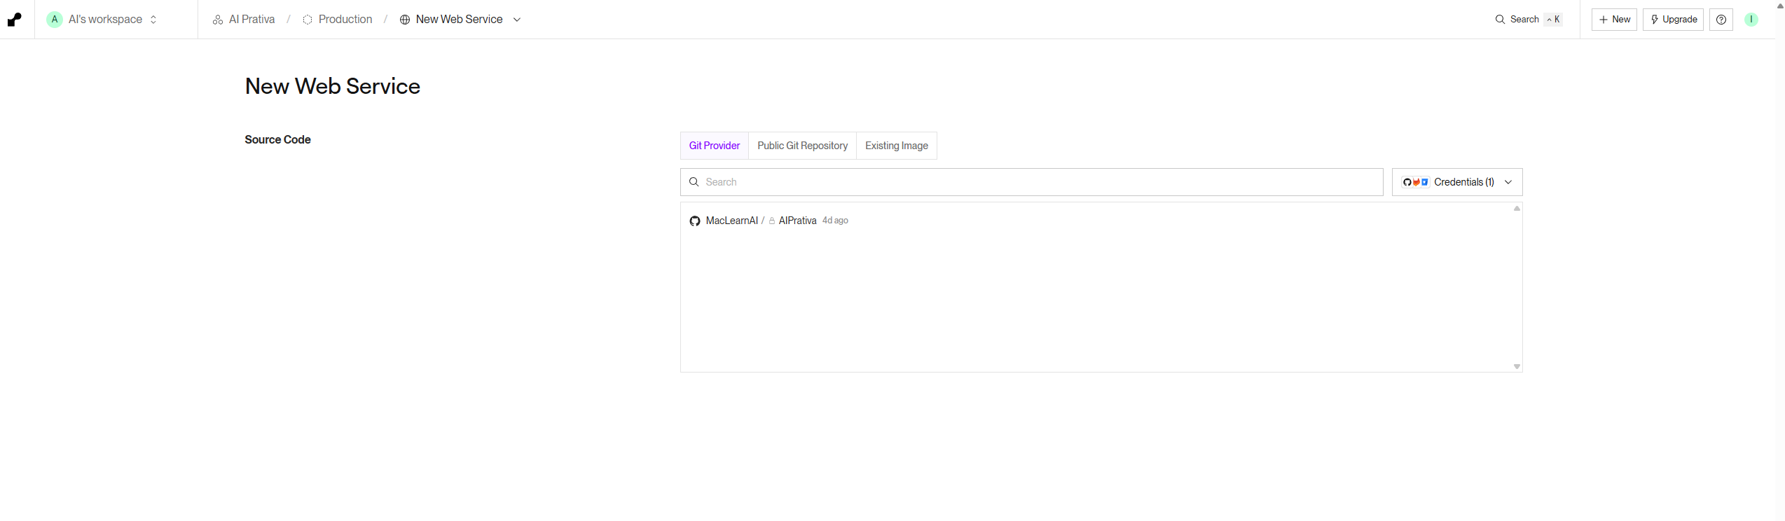Select the Git Provider tab
The width and height of the screenshot is (1785, 521).
(714, 146)
